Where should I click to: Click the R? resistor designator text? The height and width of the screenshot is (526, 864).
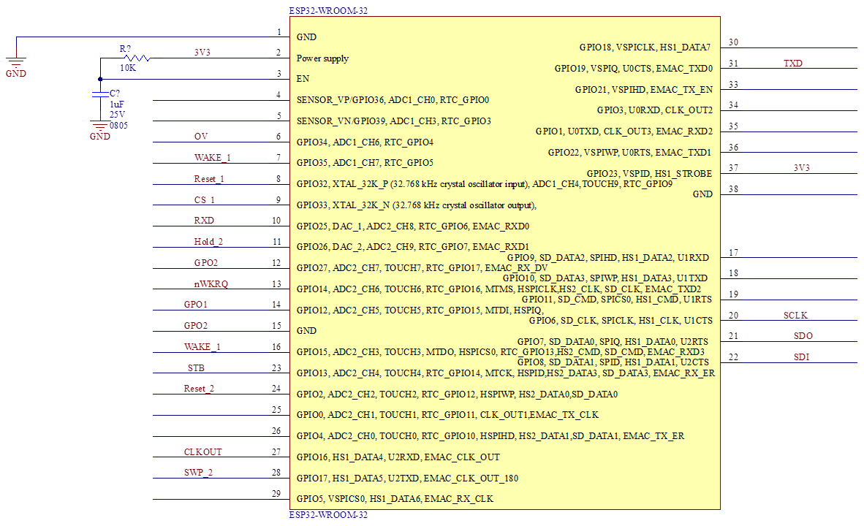[125, 49]
